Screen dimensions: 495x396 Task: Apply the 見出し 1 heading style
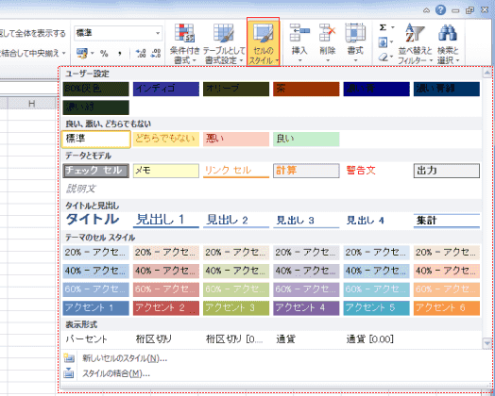point(166,220)
